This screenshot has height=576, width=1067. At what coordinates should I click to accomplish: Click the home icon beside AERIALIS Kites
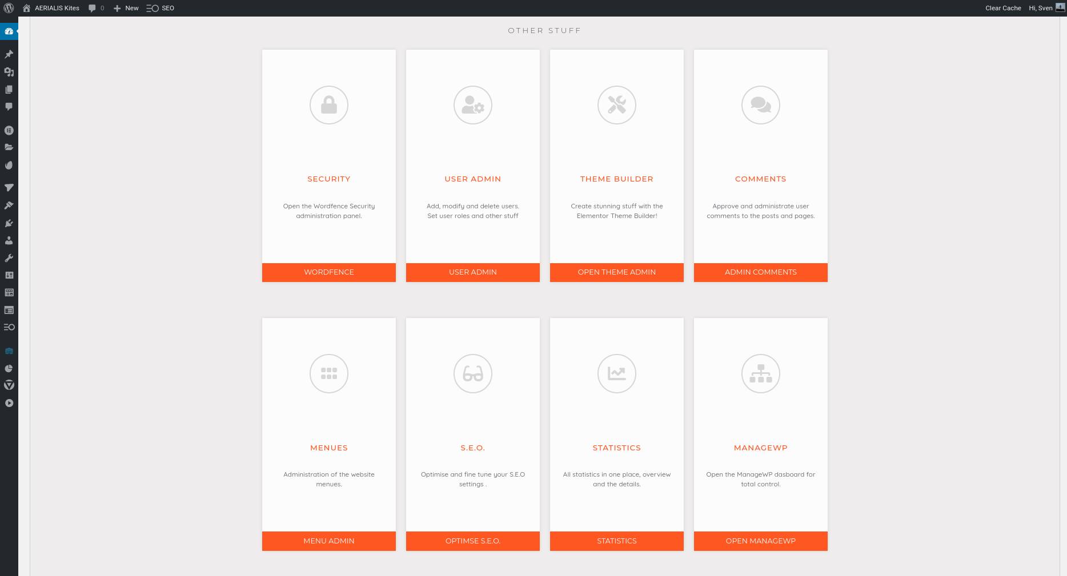26,8
